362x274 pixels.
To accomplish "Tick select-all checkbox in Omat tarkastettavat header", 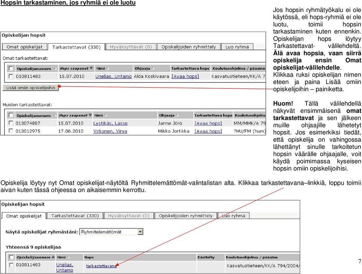I will pyautogui.click(x=11, y=68).
